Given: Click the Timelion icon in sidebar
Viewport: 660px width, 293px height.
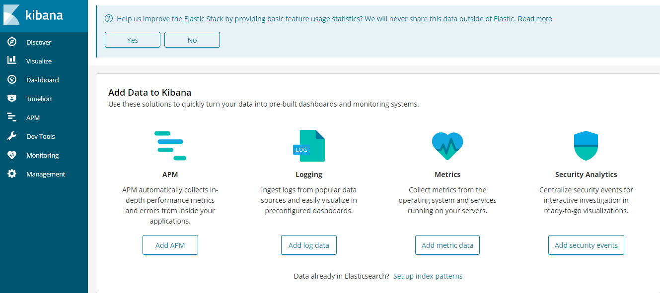Looking at the screenshot, I should 12,99.
